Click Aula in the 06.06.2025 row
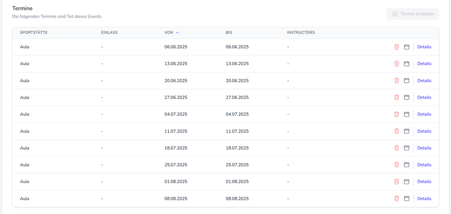 (x=25, y=47)
